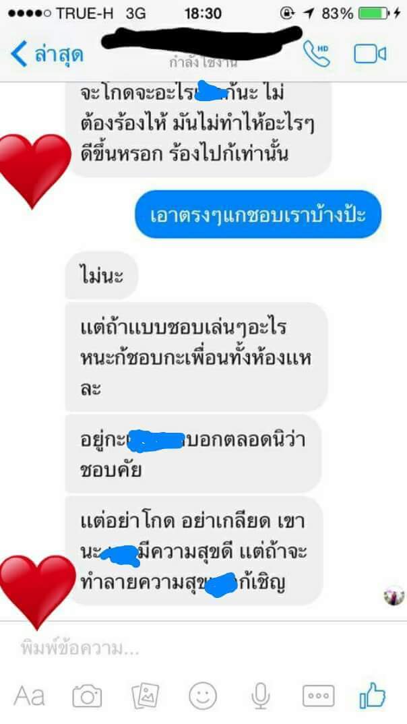This screenshot has width=407, height=724.
Task: Tap the battery indicator in status bar
Action: tap(373, 13)
